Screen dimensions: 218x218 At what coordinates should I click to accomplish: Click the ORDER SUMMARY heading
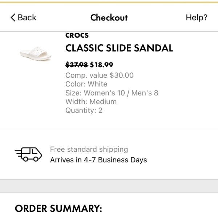[x=58, y=209]
